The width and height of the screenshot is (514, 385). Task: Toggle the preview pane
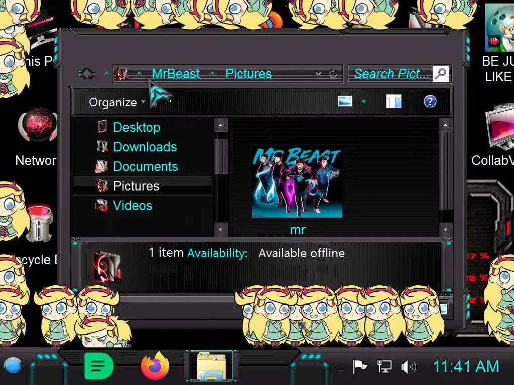point(394,101)
